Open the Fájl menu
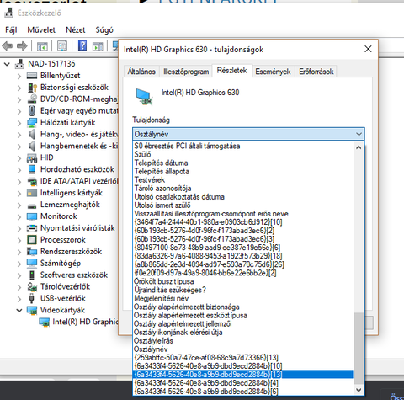Viewport: 404px width, 400px height. coord(11,29)
